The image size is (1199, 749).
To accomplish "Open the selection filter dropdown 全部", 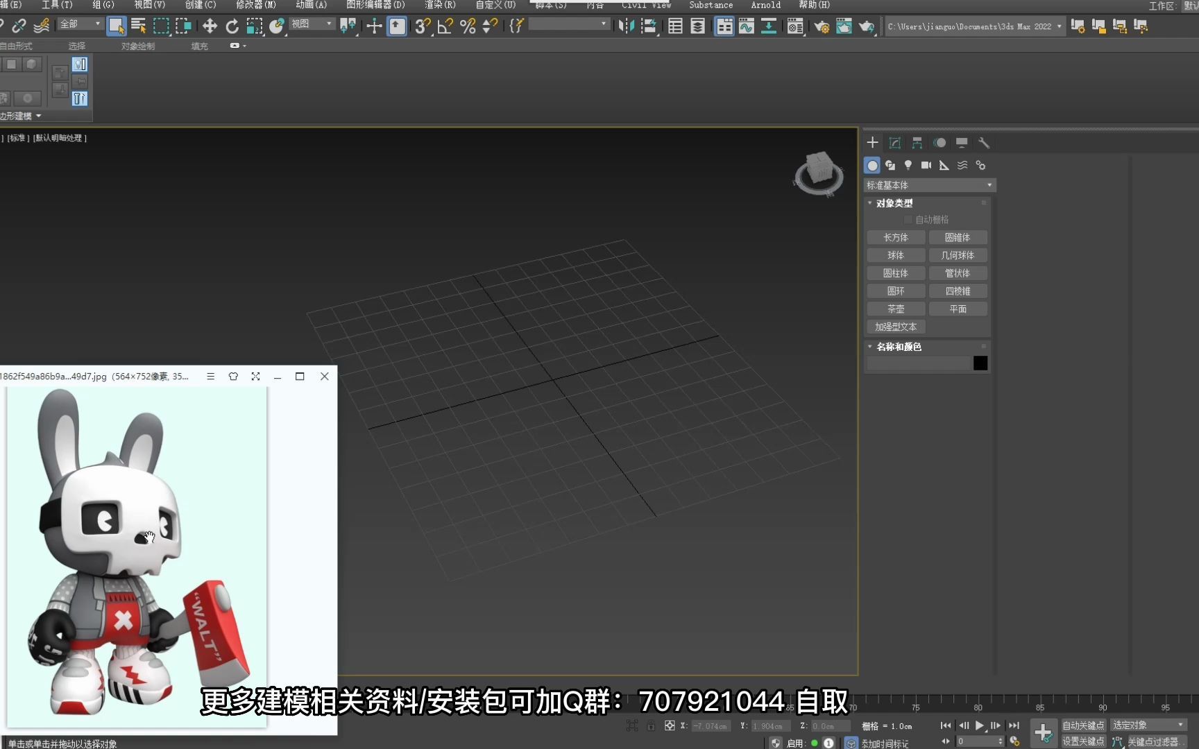I will (x=80, y=24).
